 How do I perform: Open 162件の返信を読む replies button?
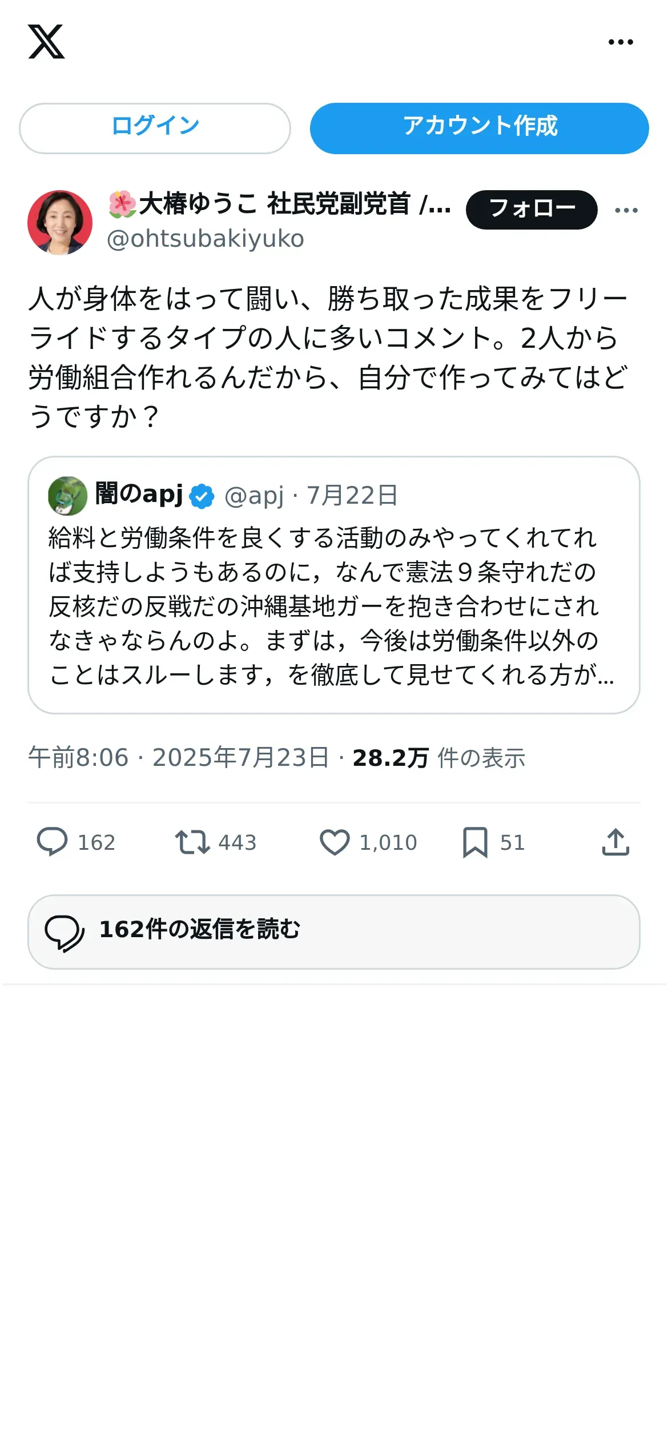pos(334,931)
